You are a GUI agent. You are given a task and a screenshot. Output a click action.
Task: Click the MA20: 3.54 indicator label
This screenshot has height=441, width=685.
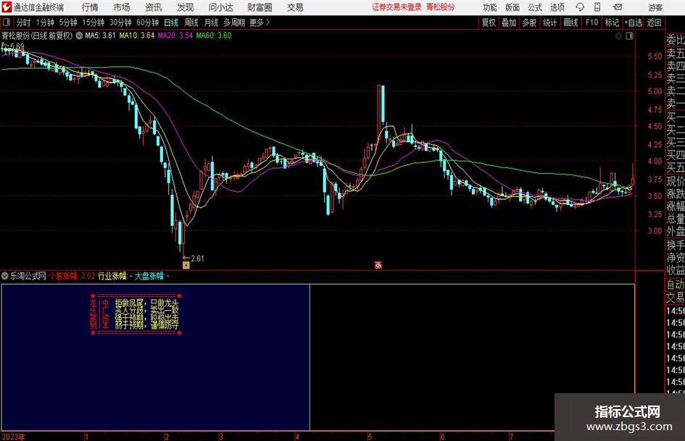(x=175, y=35)
